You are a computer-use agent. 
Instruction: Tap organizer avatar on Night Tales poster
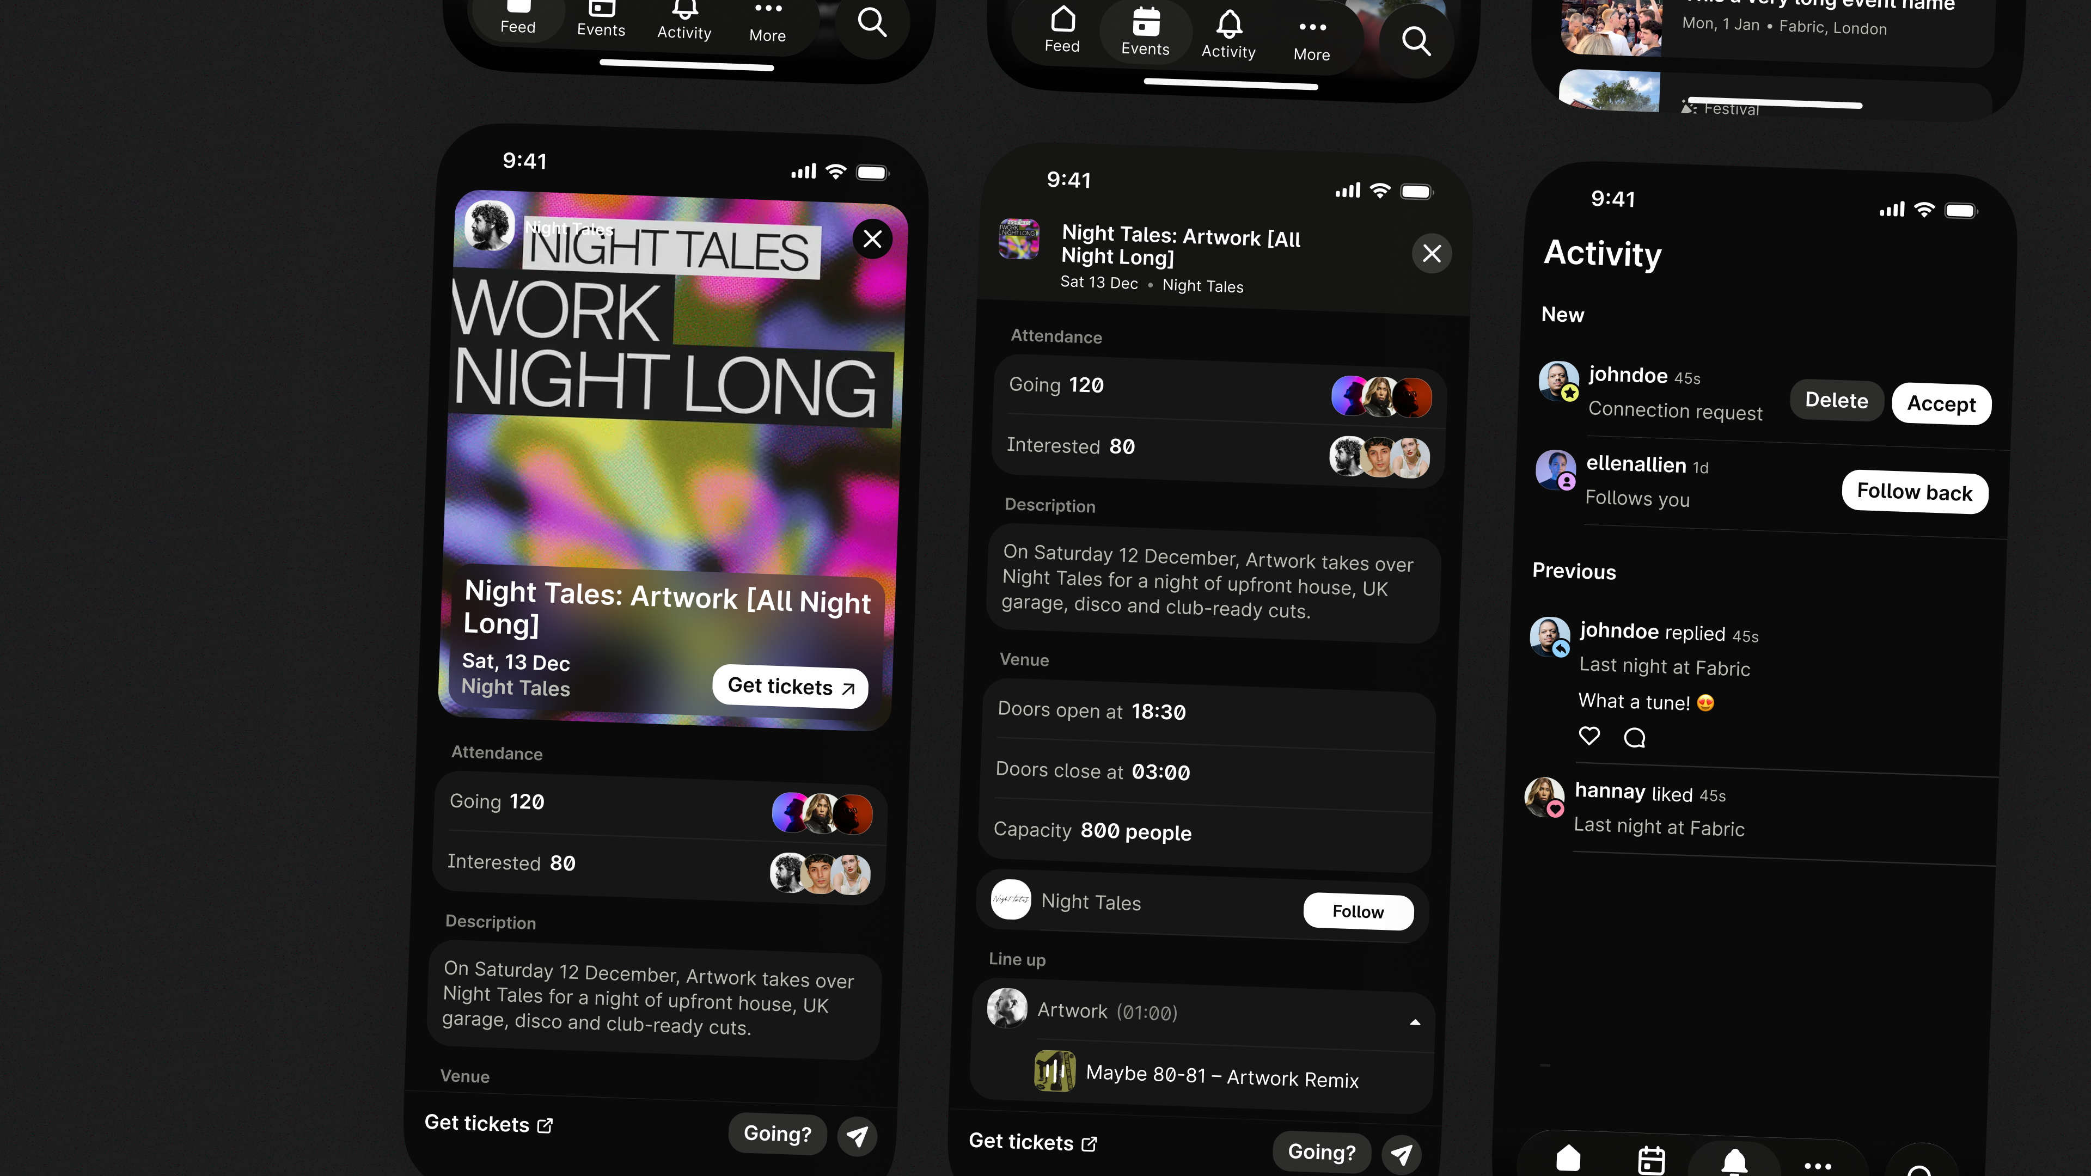point(490,225)
